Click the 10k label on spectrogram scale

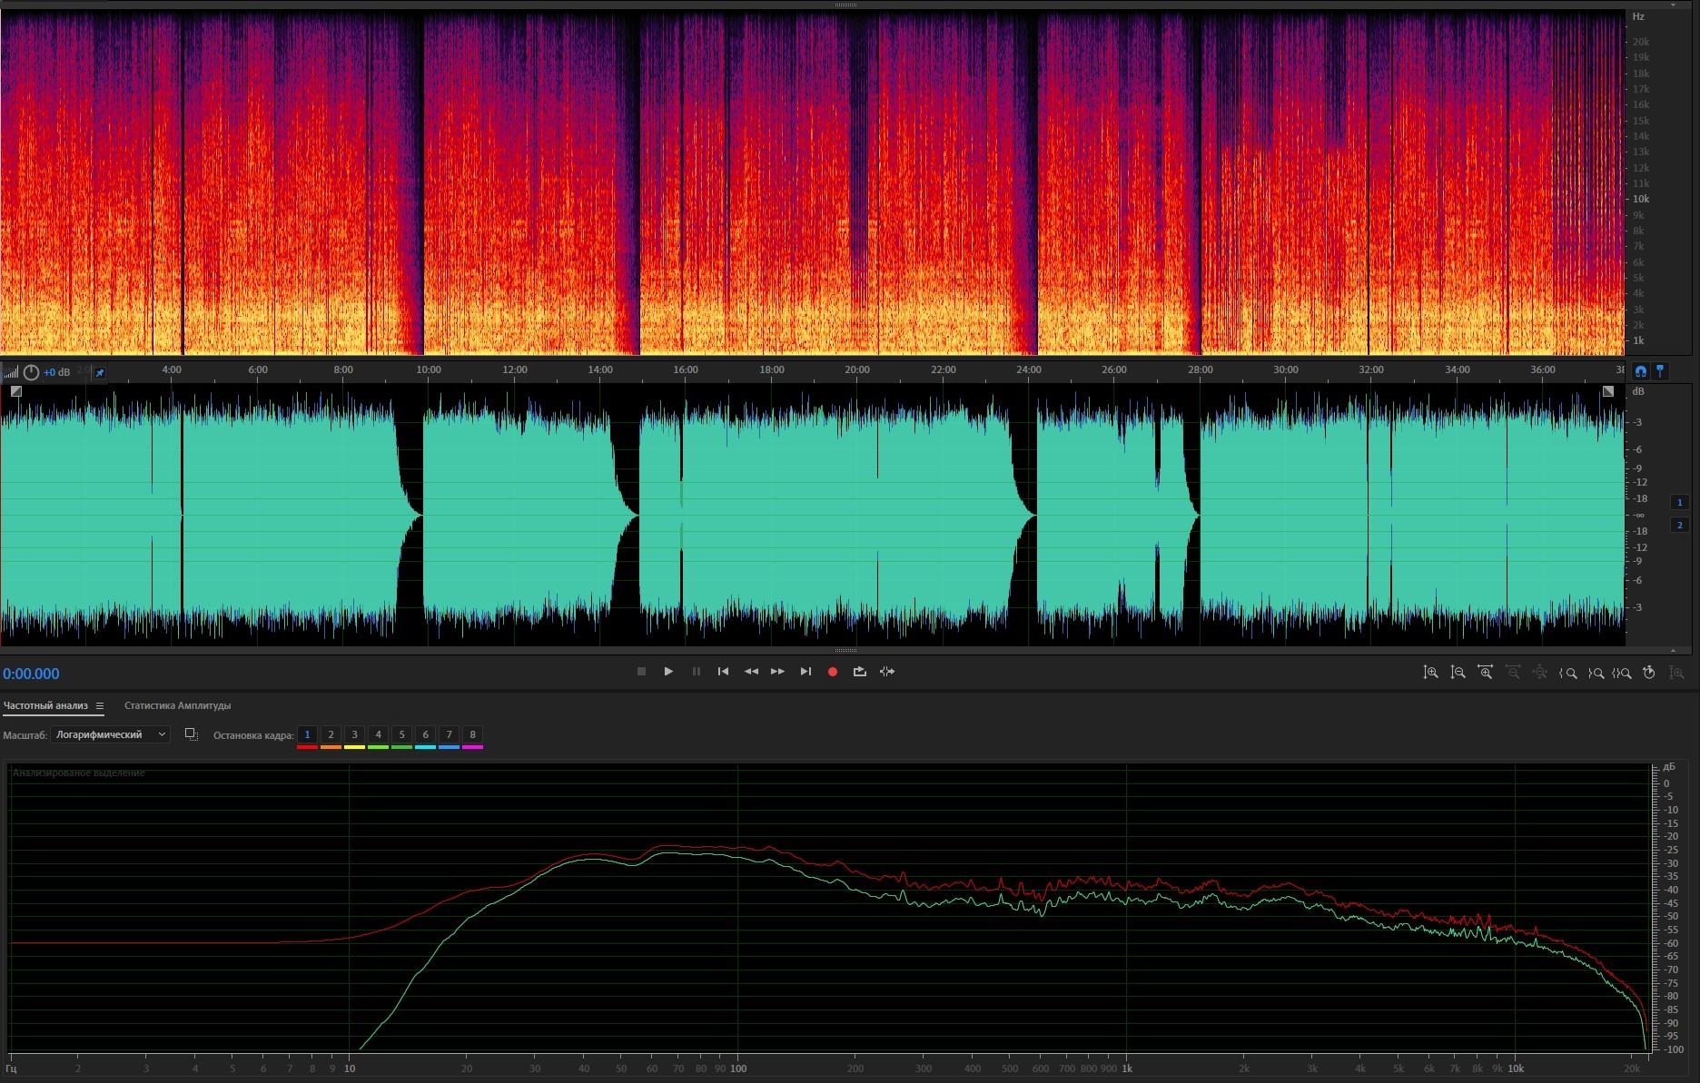click(1641, 199)
